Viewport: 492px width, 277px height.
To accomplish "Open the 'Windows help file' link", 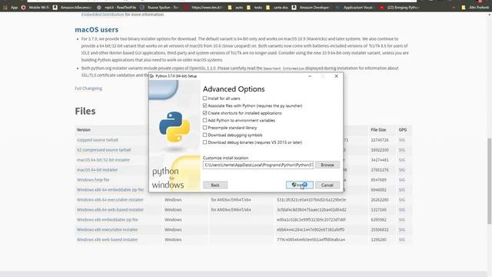I will point(93,179).
